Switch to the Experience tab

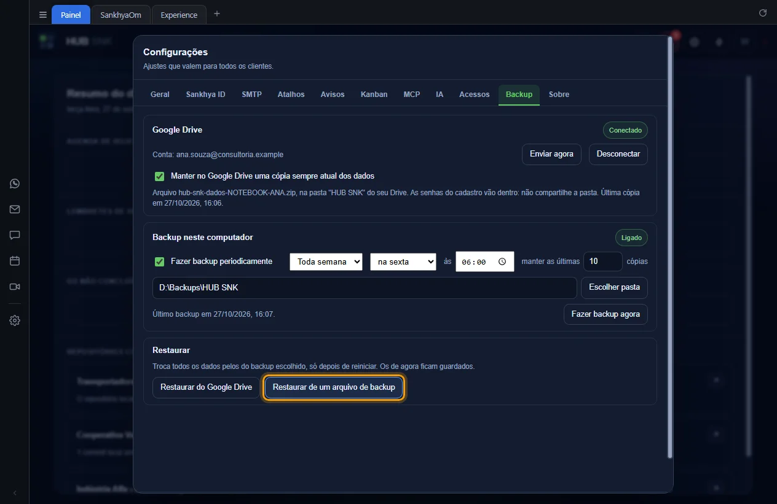(179, 15)
